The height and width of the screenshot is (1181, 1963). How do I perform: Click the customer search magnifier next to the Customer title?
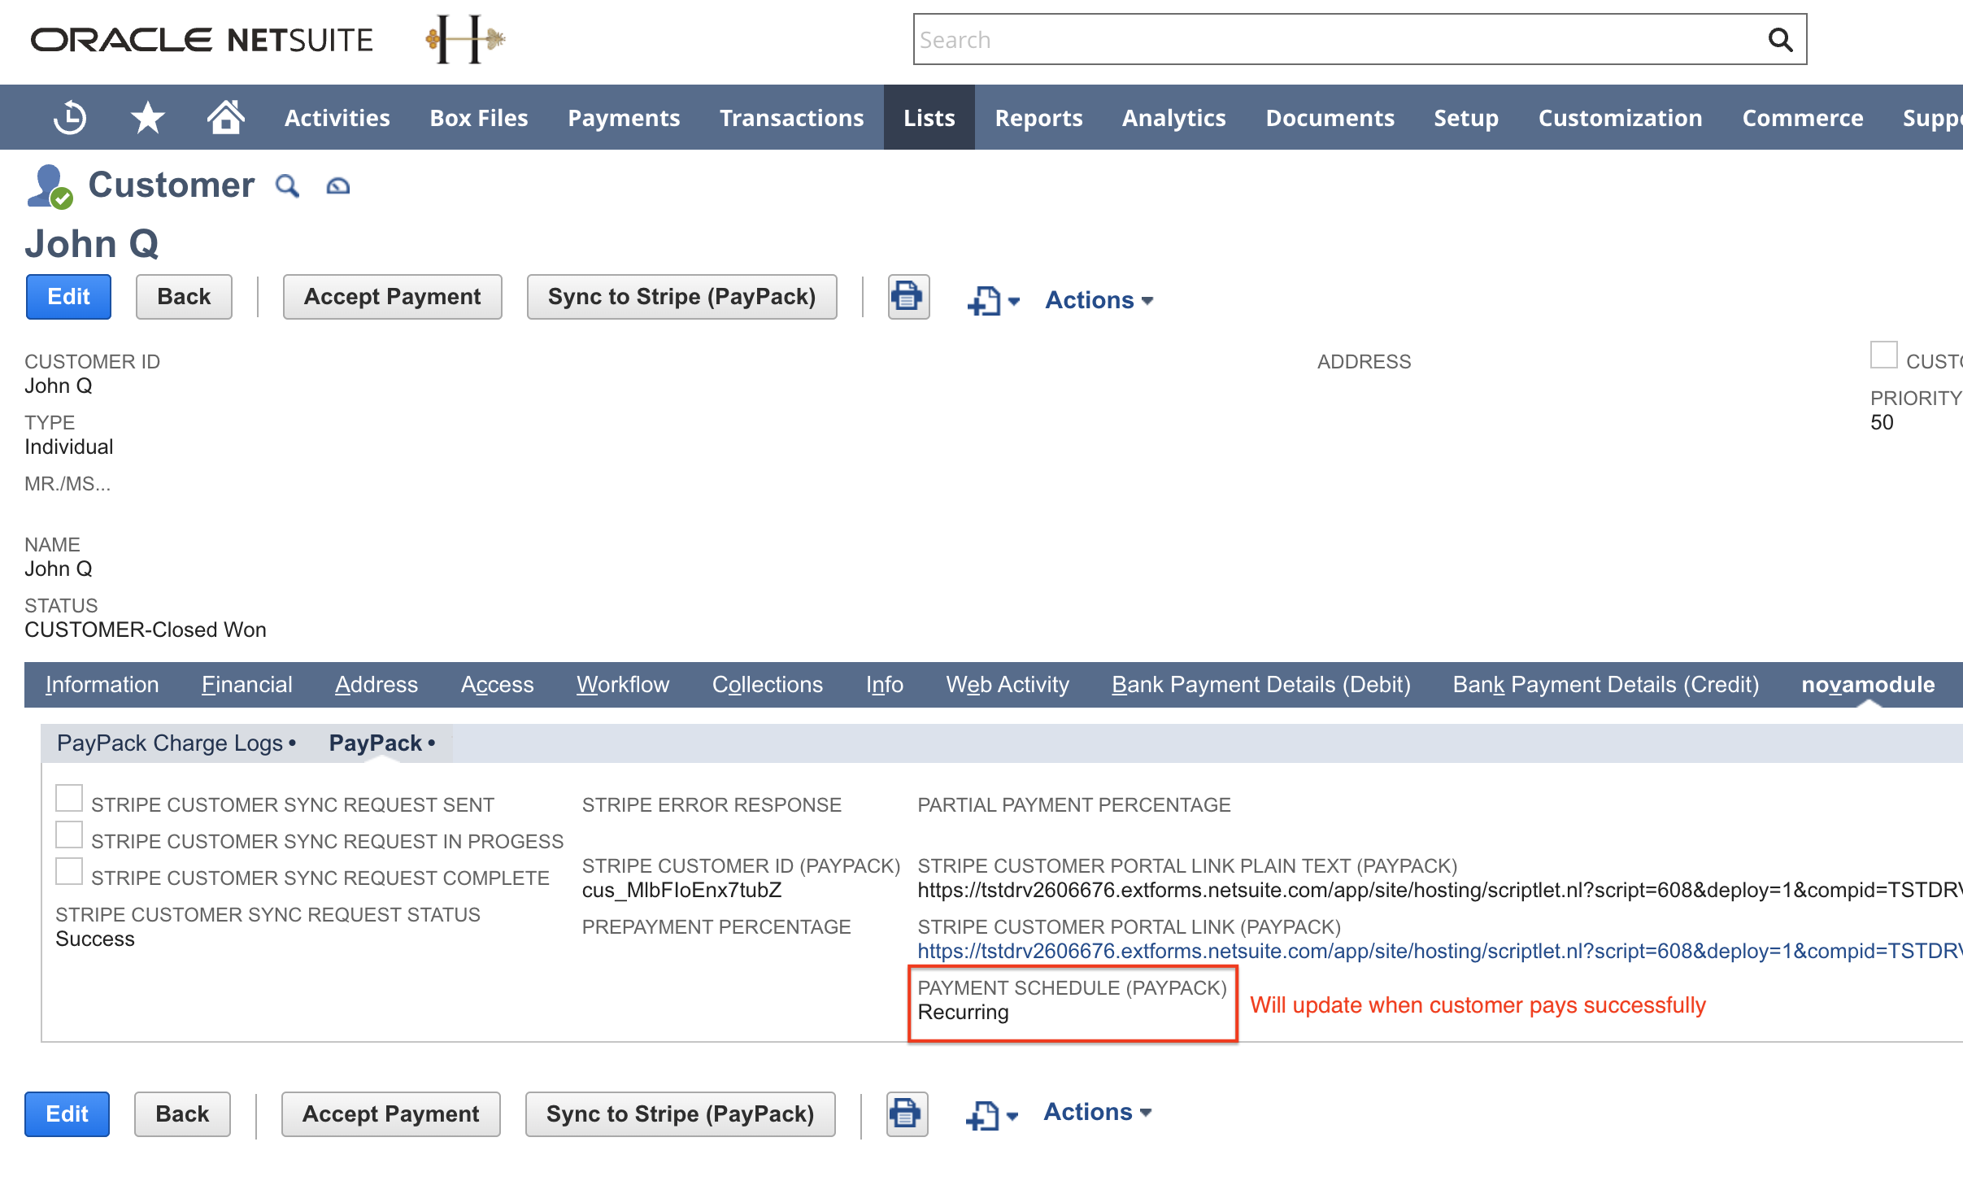point(287,186)
